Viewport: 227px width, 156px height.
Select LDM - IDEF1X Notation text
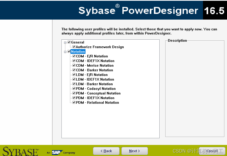pyautogui.click(x=95, y=79)
